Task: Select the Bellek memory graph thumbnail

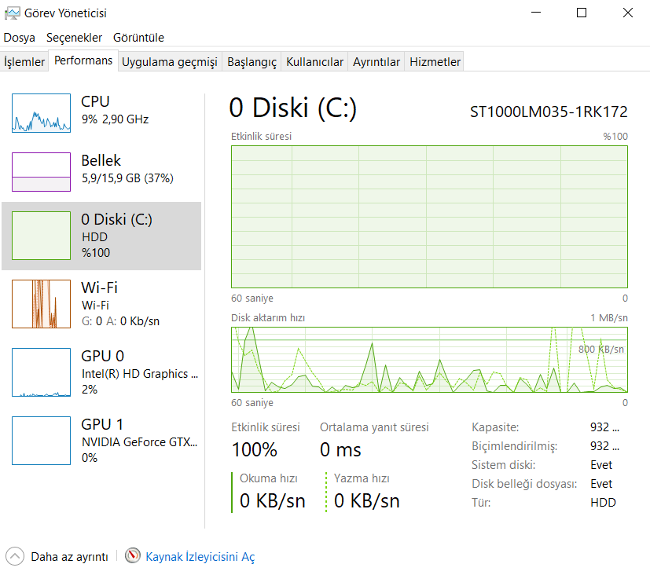Action: 41,171
